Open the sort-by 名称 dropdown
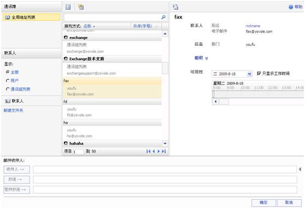 pyautogui.click(x=89, y=26)
